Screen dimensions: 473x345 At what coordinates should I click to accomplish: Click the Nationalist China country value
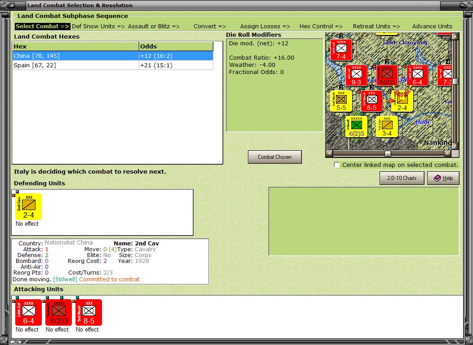click(69, 243)
